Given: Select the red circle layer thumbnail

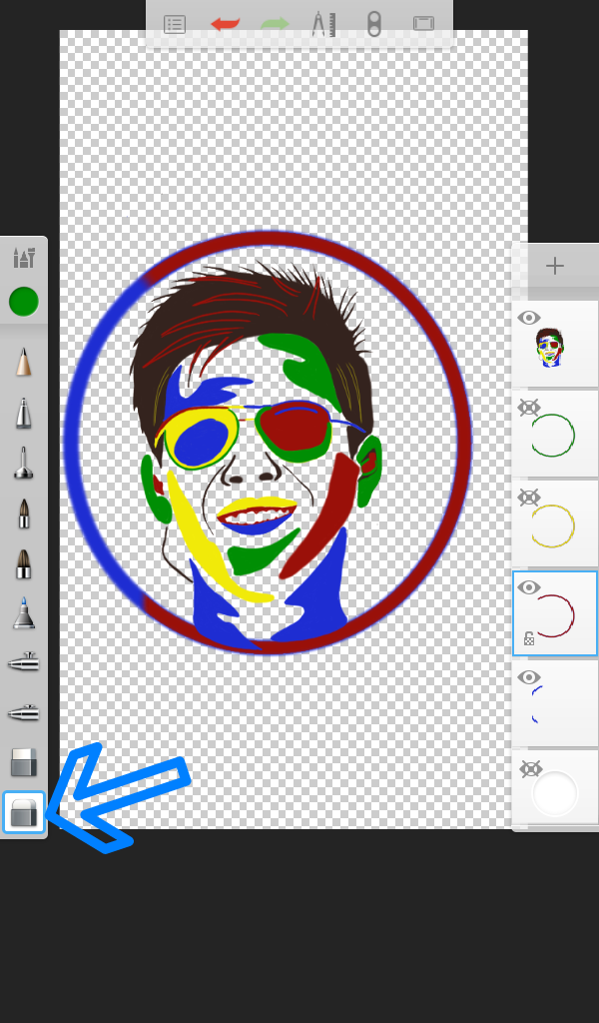Looking at the screenshot, I should coord(555,615).
